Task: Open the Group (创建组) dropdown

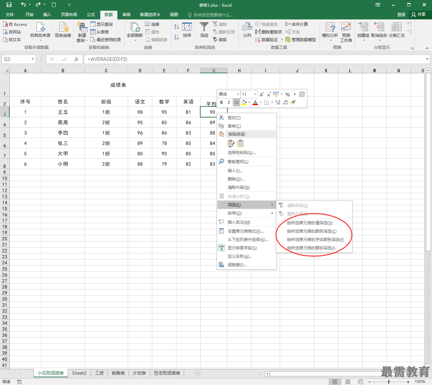Action: 363,31
